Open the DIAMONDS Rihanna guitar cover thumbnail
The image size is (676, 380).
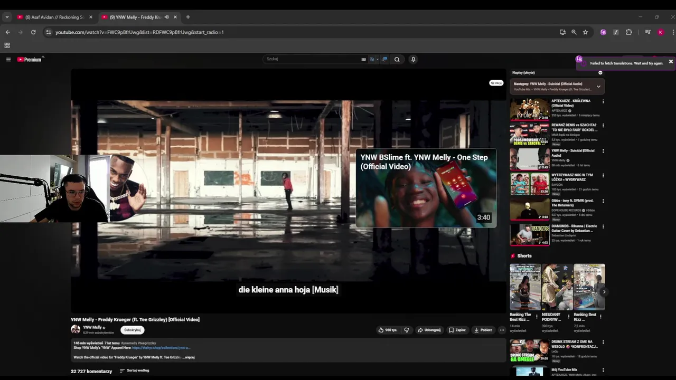529,234
